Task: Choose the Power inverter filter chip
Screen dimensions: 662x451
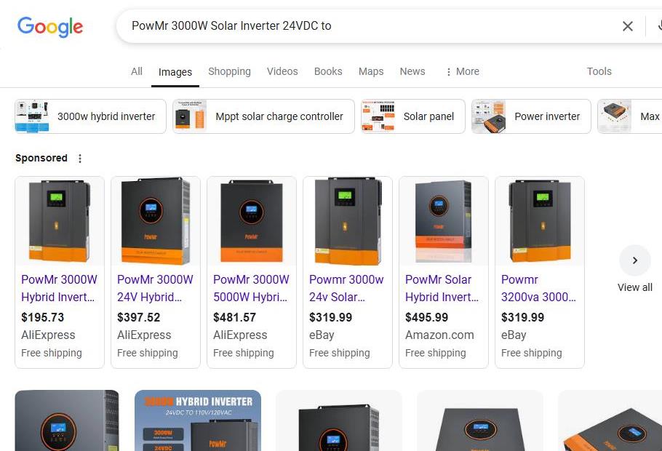Action: (x=531, y=116)
